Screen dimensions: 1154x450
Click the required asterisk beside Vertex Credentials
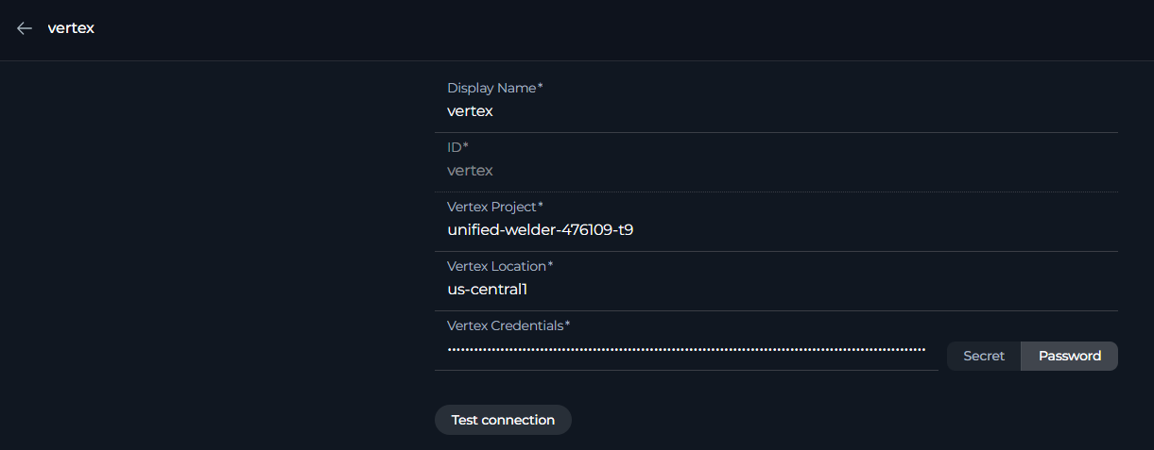click(x=568, y=325)
